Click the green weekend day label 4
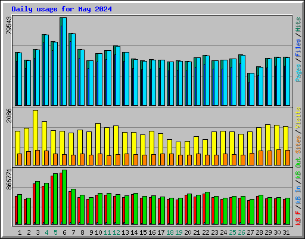Image resolution: width=305 pixels, height=239 pixels. click(46, 232)
